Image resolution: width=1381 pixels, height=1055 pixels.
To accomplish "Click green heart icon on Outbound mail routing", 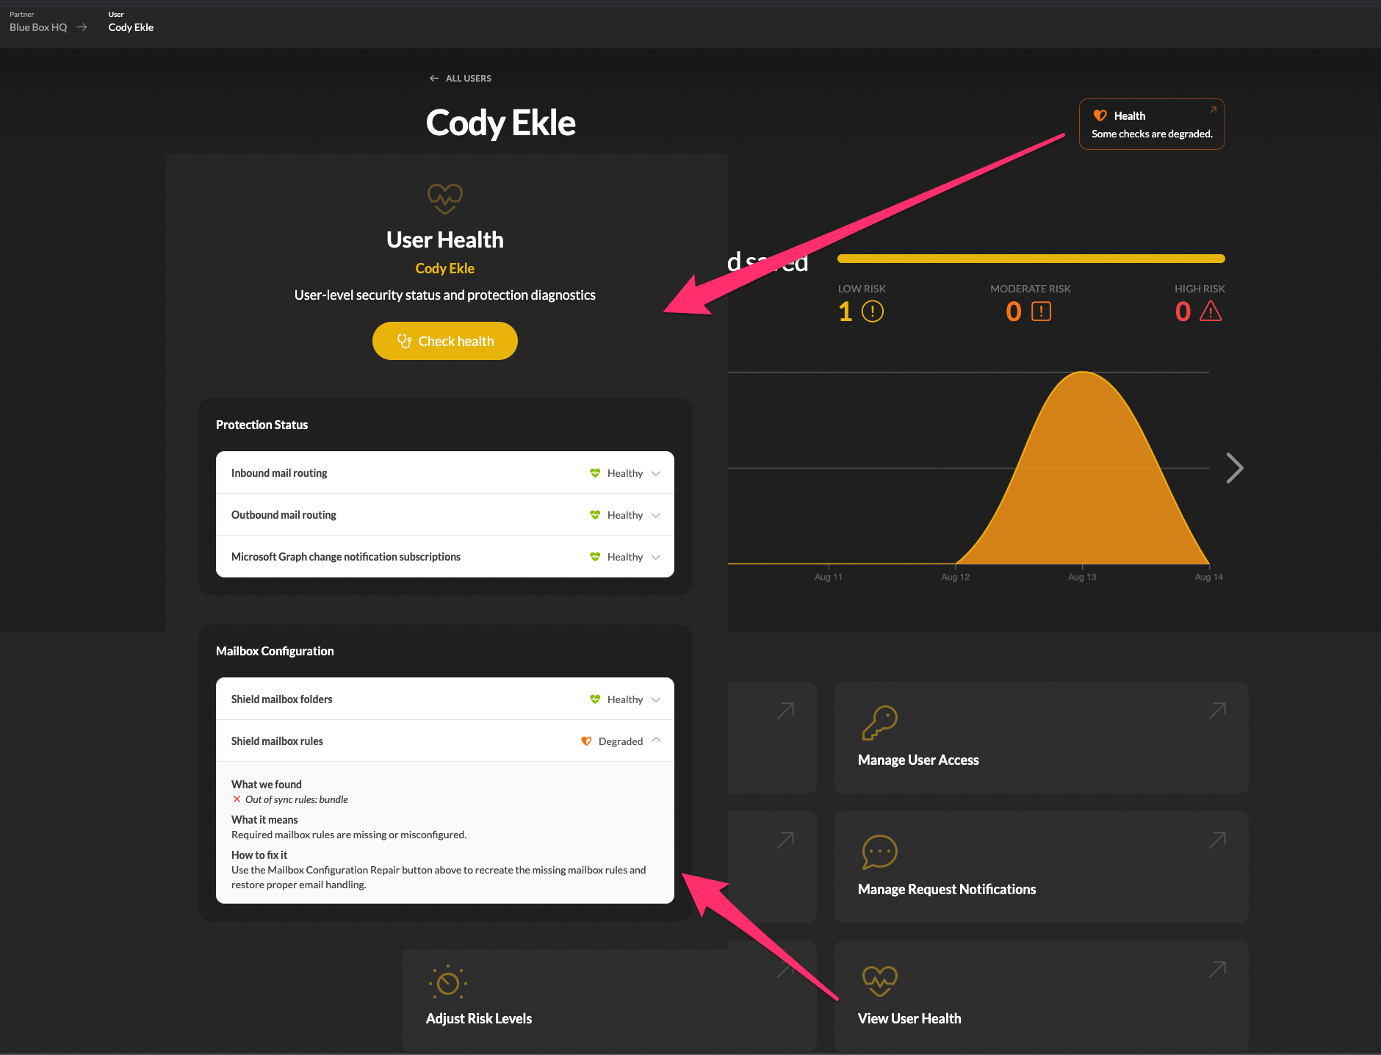I will pos(595,515).
